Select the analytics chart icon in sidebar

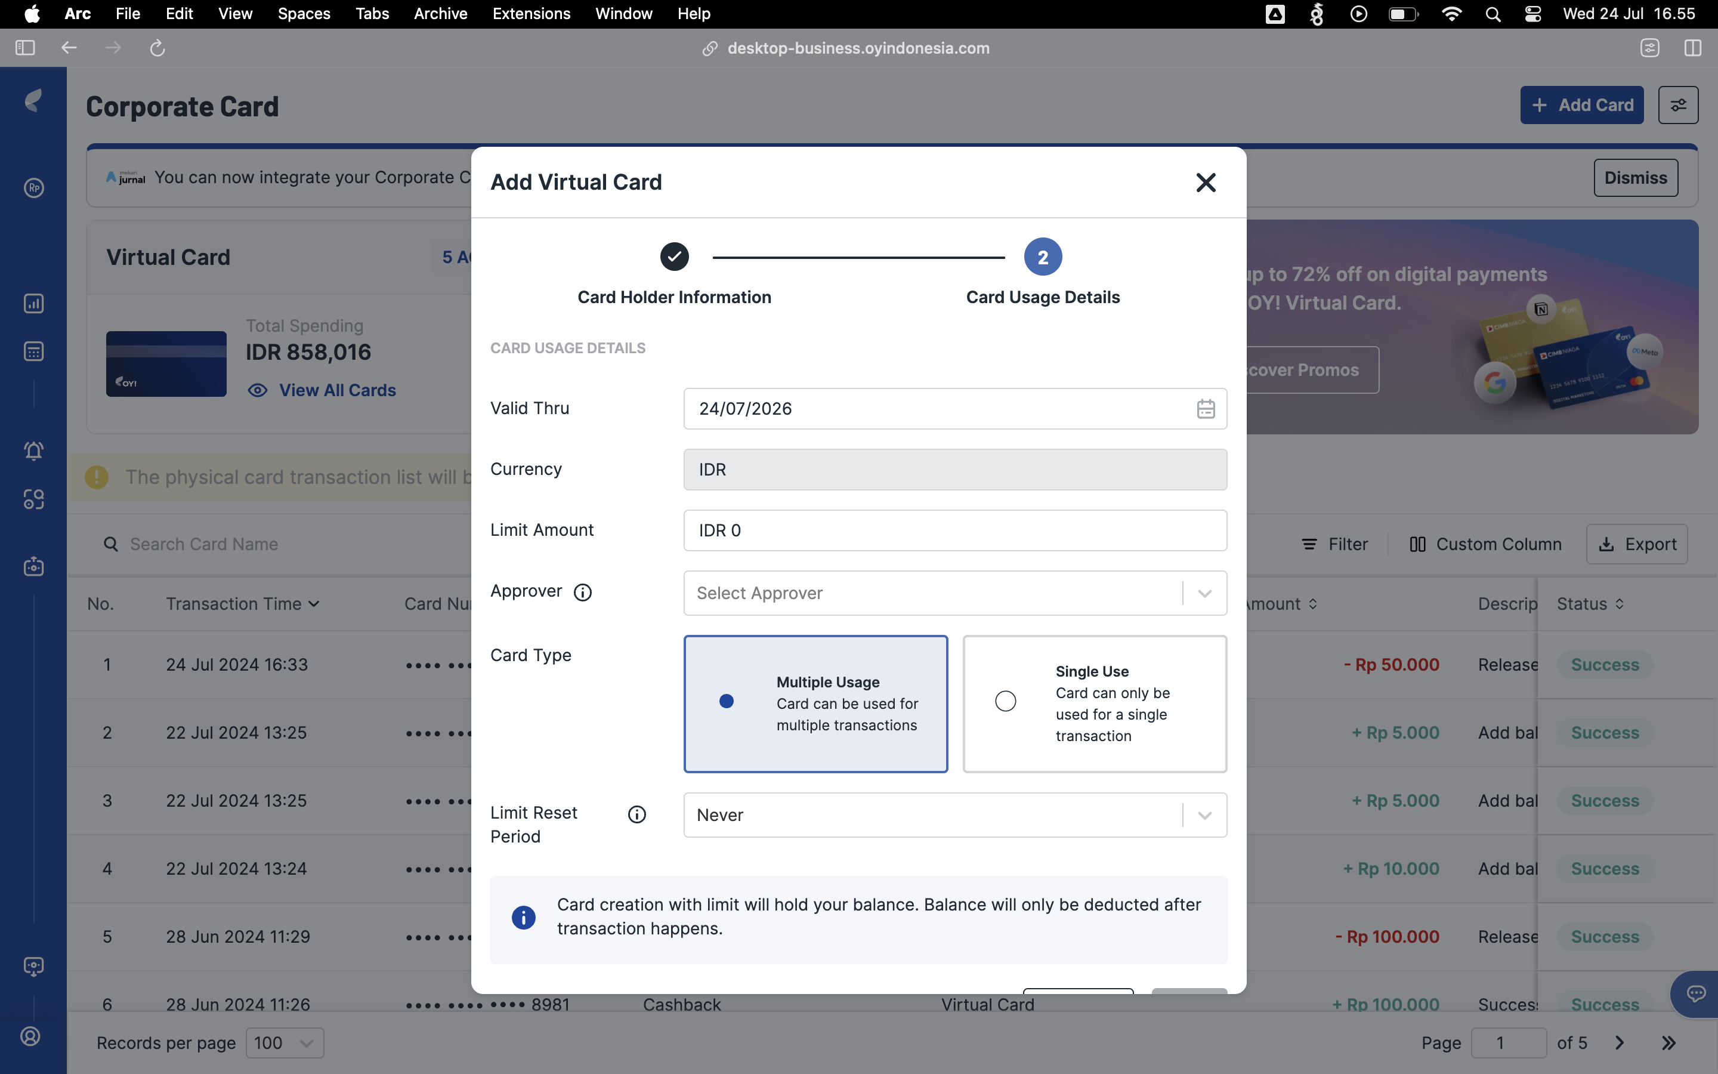pyautogui.click(x=33, y=303)
